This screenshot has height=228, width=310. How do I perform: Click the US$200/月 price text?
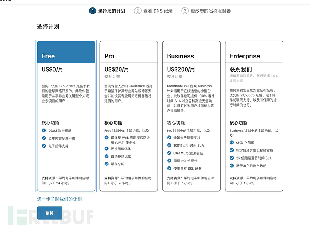[181, 69]
